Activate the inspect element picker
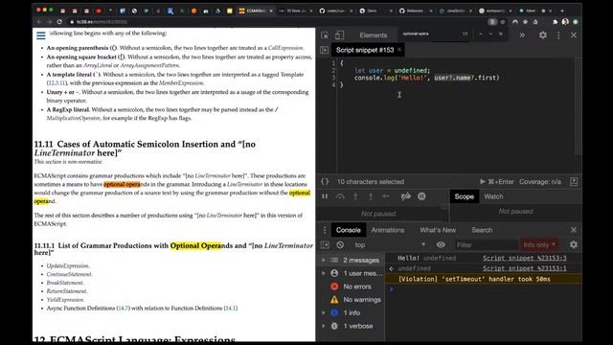 325,35
